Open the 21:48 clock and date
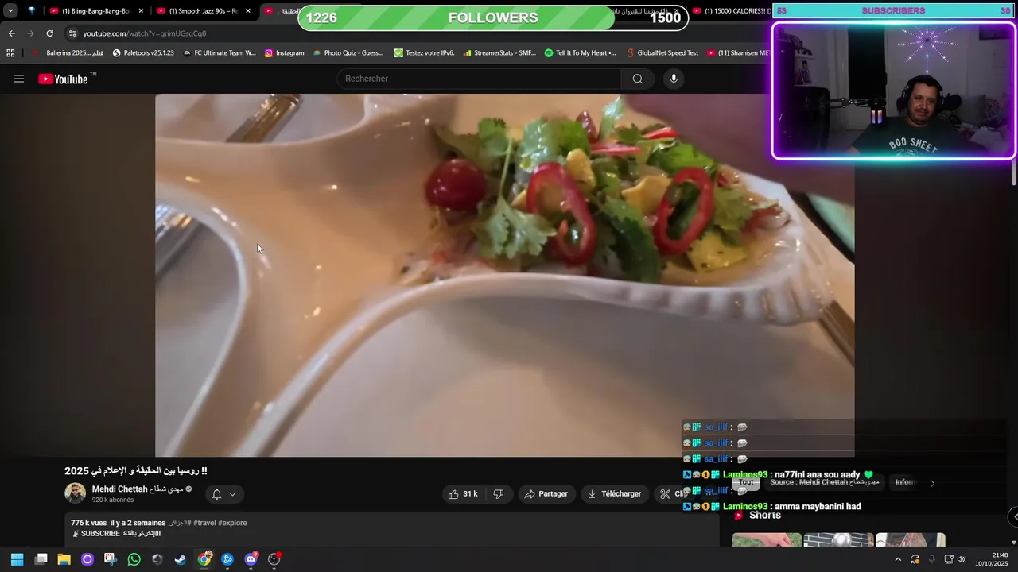The height and width of the screenshot is (572, 1018). 993,559
